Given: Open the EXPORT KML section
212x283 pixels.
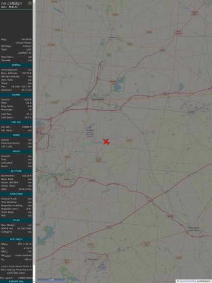Looking at the screenshot, I should point(16,281).
